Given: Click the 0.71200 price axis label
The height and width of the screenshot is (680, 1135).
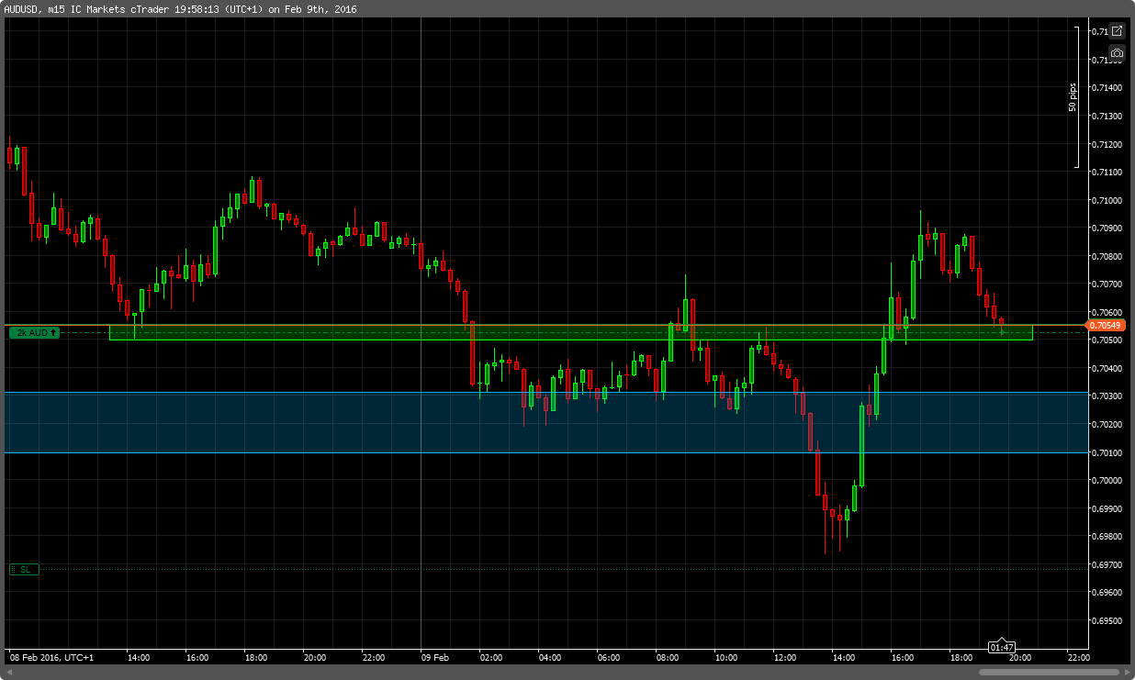Looking at the screenshot, I should click(x=1105, y=144).
